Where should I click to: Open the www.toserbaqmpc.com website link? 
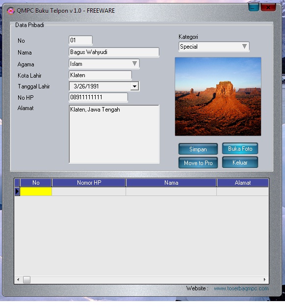241,288
